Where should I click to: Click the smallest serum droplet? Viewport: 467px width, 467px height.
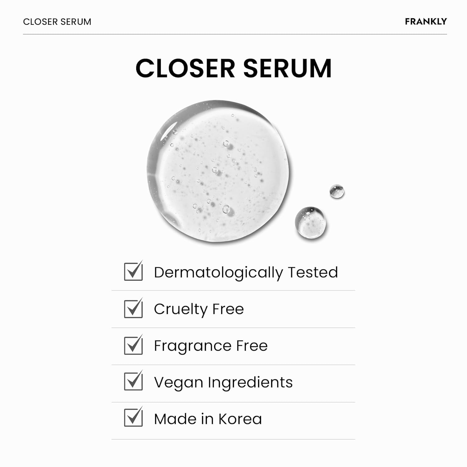tap(337, 191)
